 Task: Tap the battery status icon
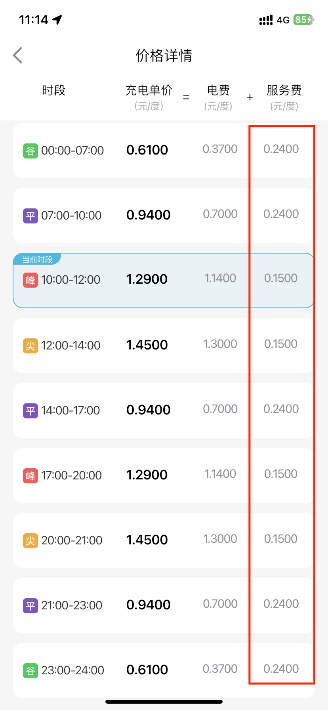(303, 20)
